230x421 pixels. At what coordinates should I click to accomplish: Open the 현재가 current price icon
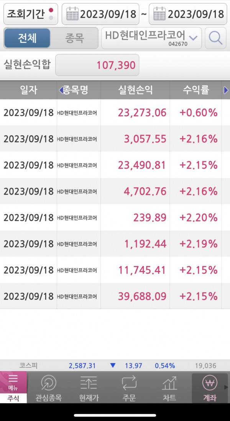click(x=89, y=388)
